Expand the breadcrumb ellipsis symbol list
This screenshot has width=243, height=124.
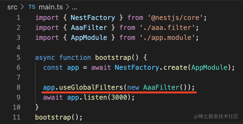click(x=75, y=8)
